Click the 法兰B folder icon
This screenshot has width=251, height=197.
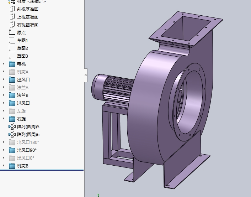(x=12, y=95)
